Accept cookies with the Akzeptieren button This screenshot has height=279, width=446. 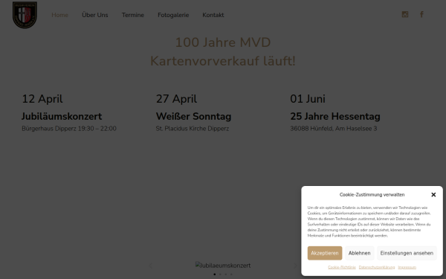point(325,253)
